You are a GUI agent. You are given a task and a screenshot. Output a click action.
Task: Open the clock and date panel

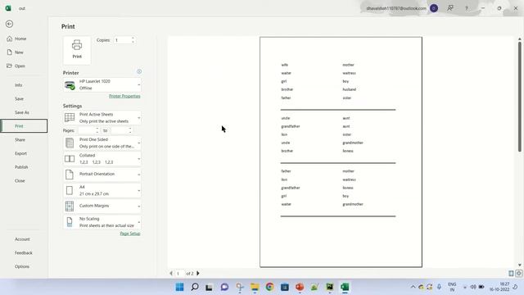tap(499, 287)
